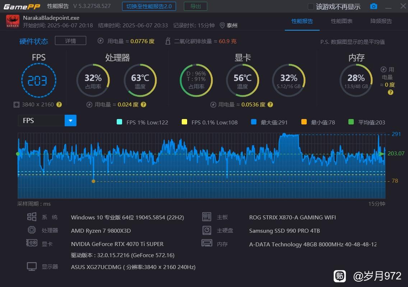Click the 硬件状态 heading
The image size is (408, 287).
34,41
